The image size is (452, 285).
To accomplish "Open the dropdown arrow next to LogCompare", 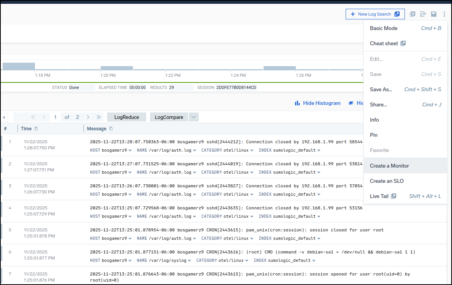I will pos(194,117).
